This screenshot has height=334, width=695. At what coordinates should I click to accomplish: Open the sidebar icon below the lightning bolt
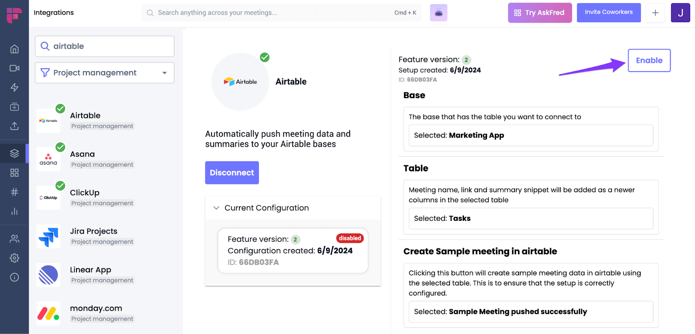click(14, 107)
